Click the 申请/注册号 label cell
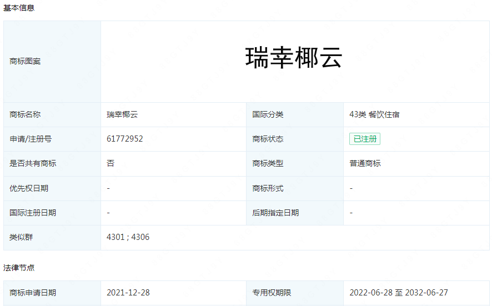The image size is (492, 306). pos(52,139)
